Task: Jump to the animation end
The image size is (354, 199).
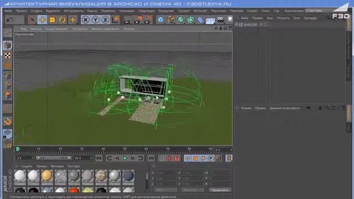Action: 151,158
